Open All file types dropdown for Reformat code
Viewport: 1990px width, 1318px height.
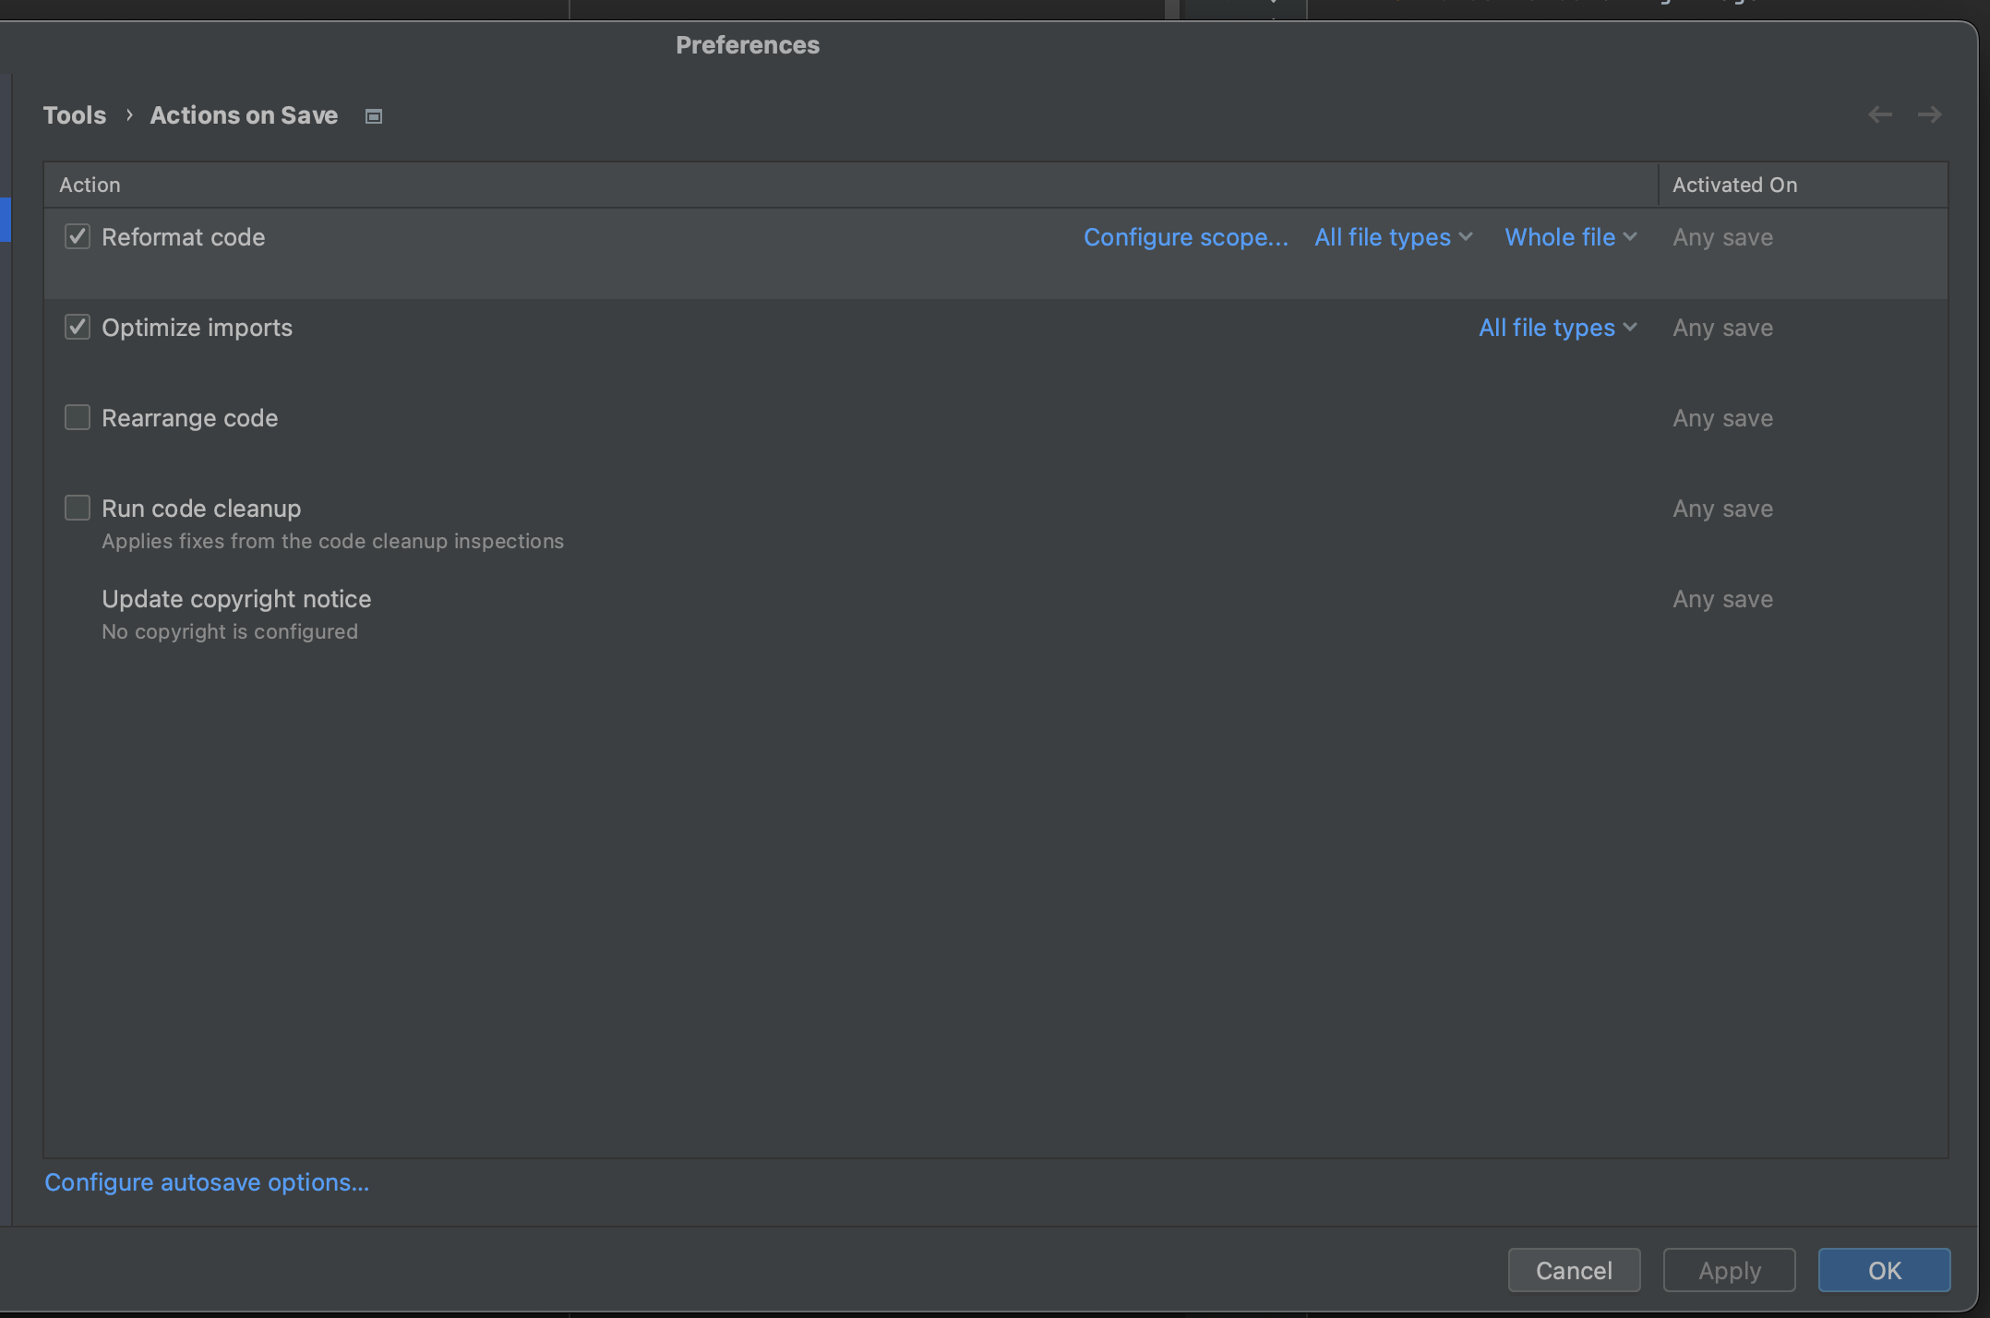point(1392,237)
